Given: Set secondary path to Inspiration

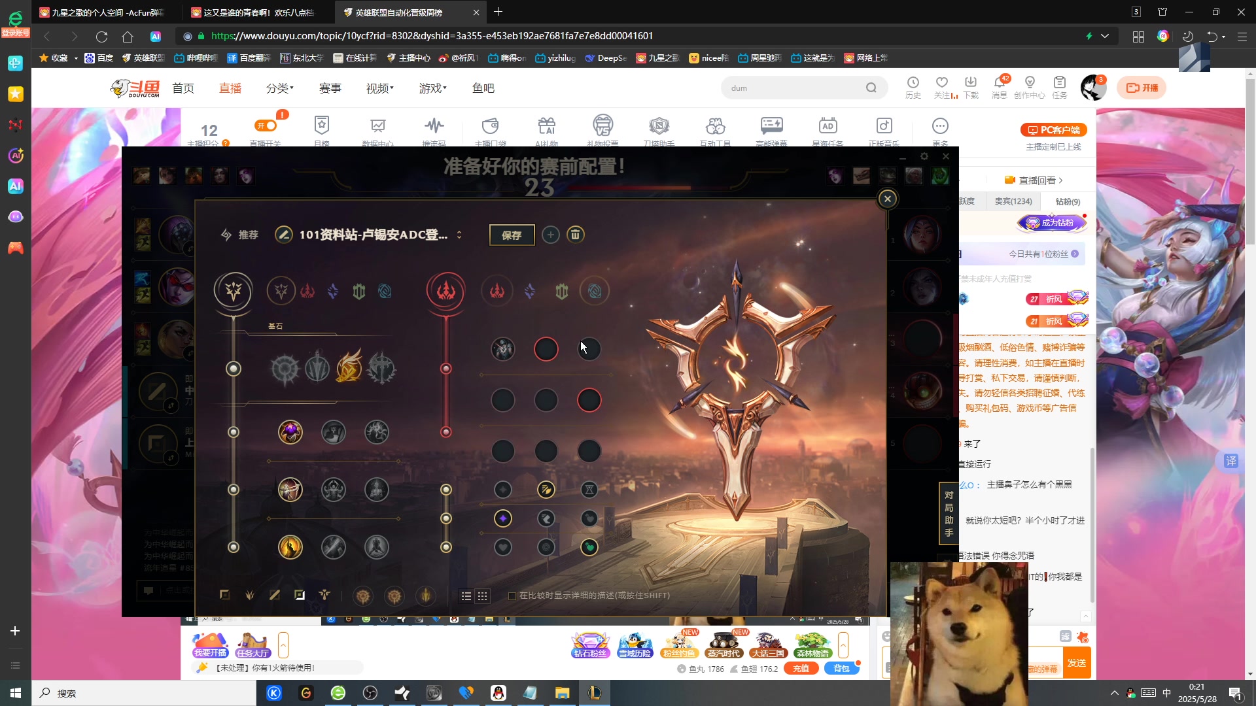Looking at the screenshot, I should coord(595,291).
